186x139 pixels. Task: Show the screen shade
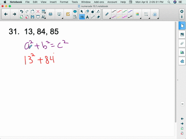click(x=38, y=17)
